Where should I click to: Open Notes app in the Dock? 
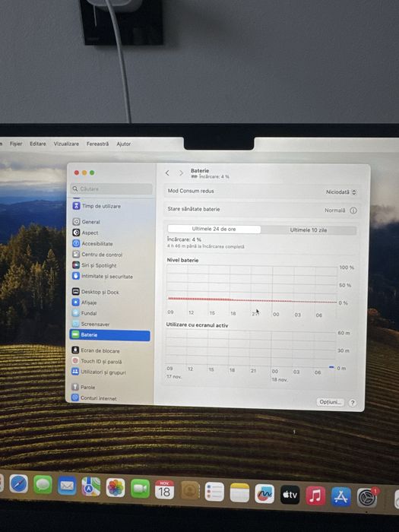pyautogui.click(x=239, y=492)
